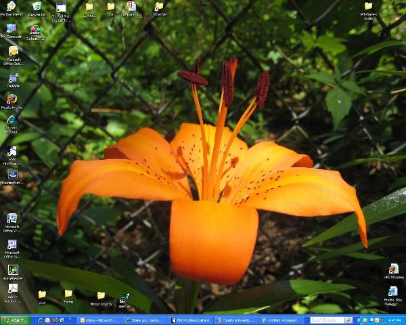Select the Microsoft Office Visio shortcut below Word
Image resolution: width=406 pixels, height=325 pixels.
12,248
